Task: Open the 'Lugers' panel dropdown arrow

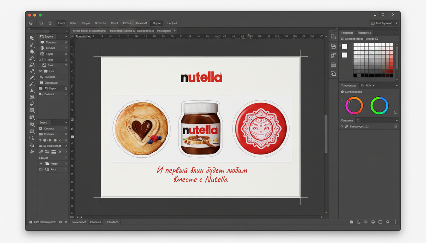Action: (x=66, y=36)
